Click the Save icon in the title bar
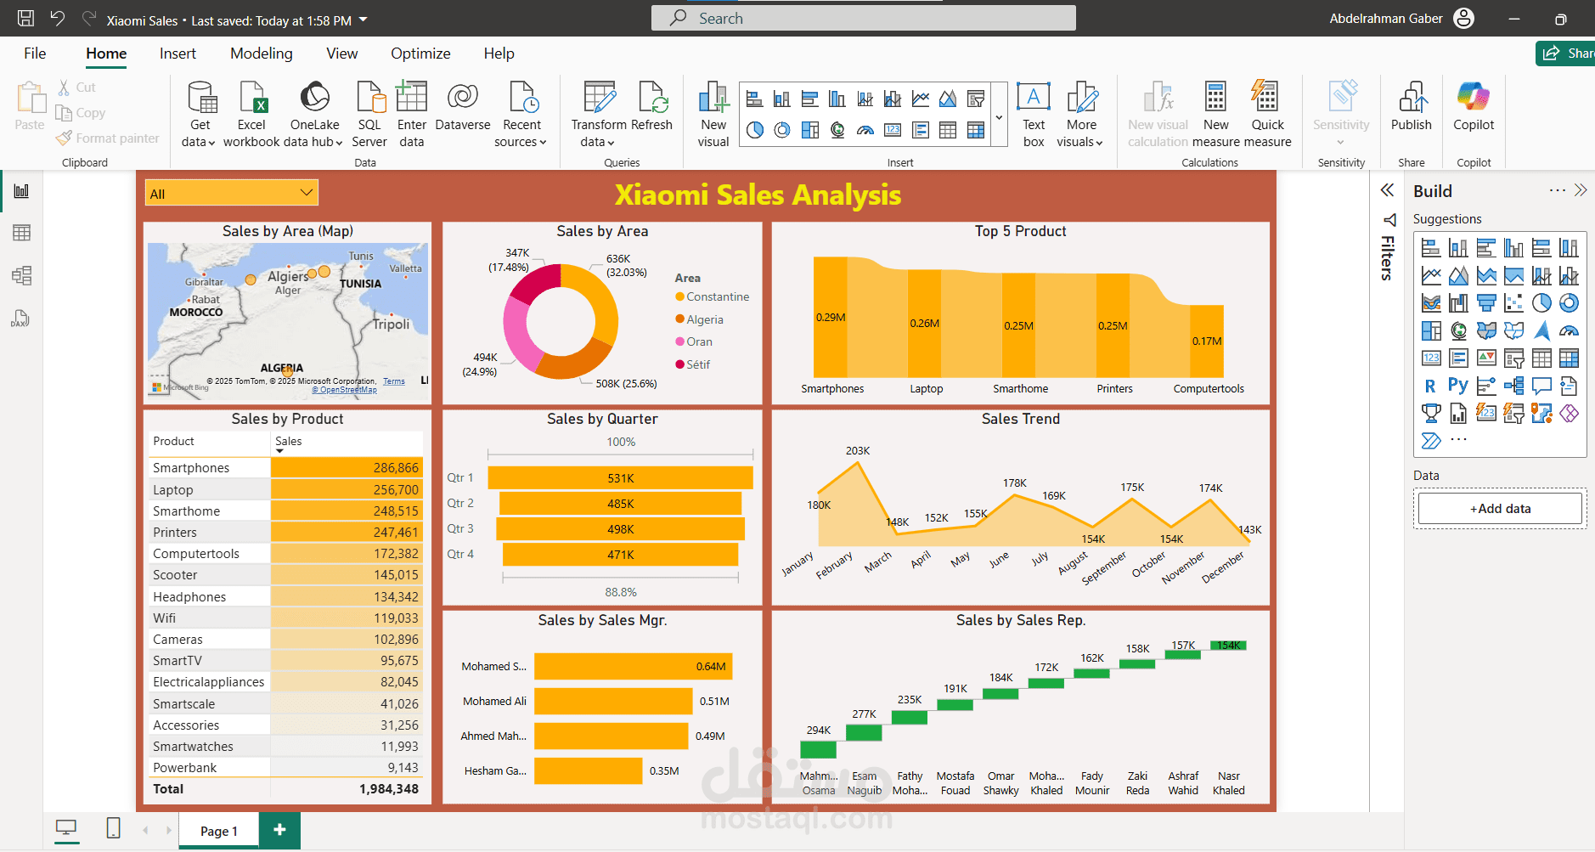 click(26, 19)
